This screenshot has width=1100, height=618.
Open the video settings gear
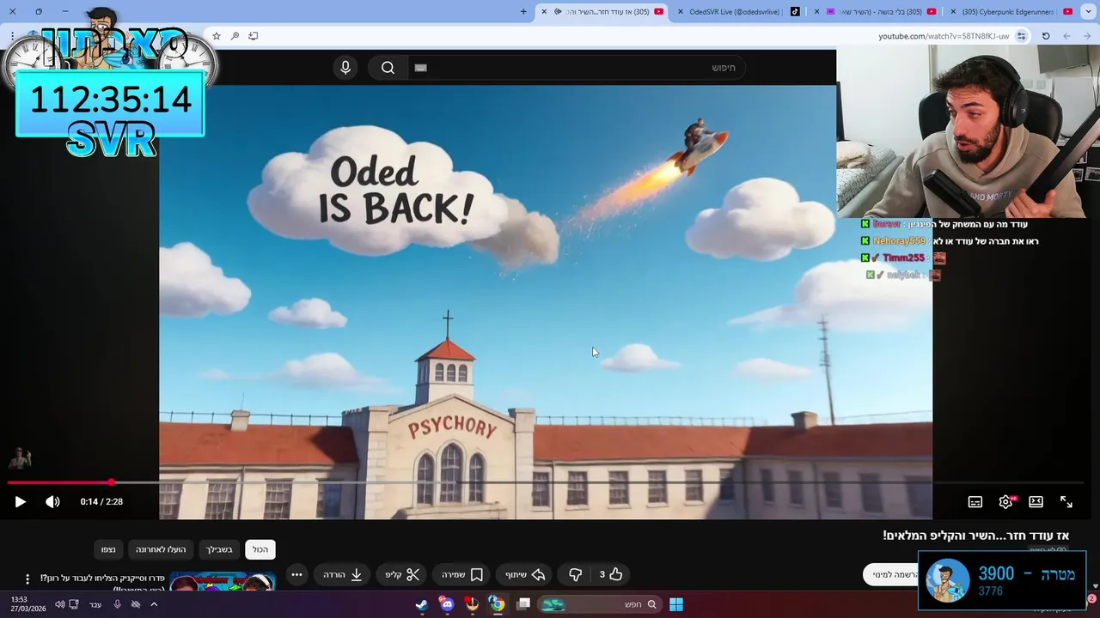[x=1005, y=501]
